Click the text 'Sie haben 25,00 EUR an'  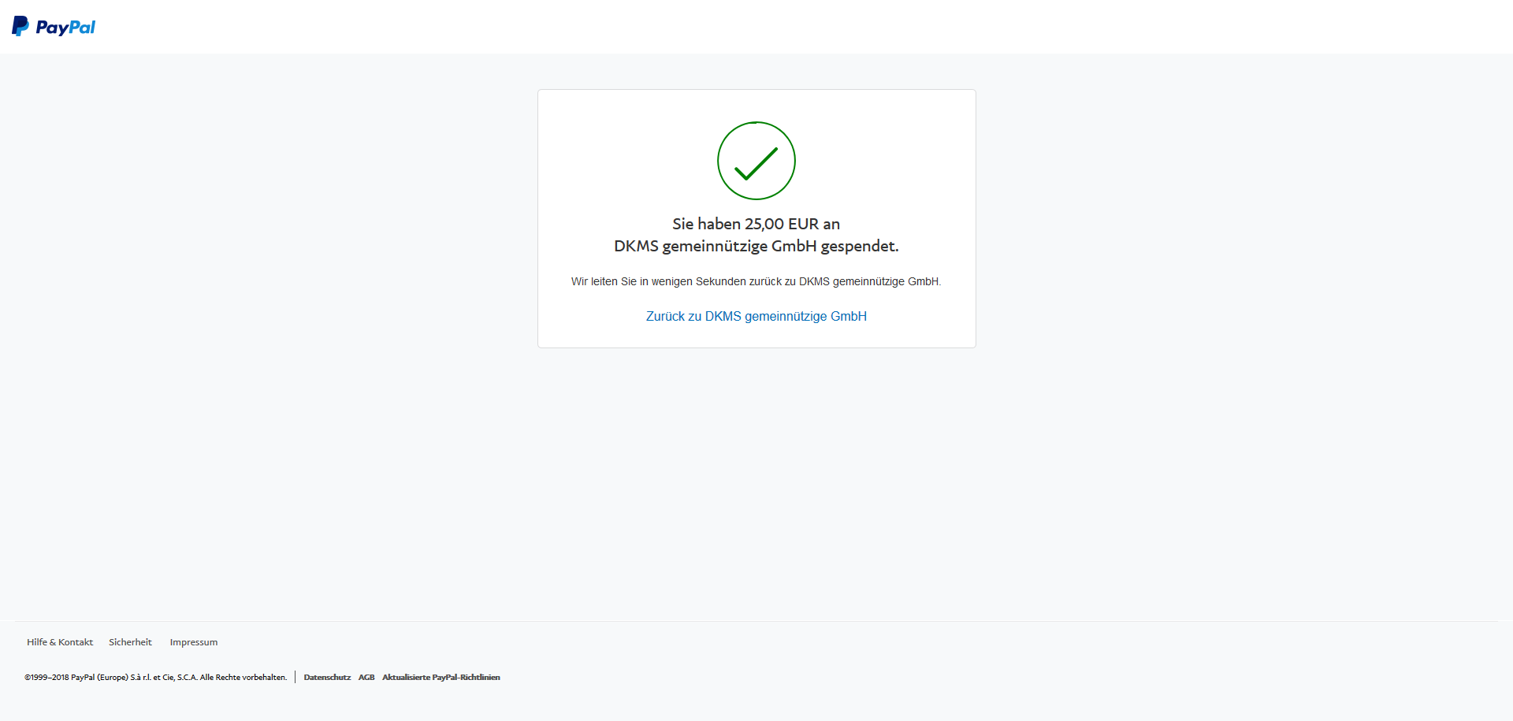756,224
